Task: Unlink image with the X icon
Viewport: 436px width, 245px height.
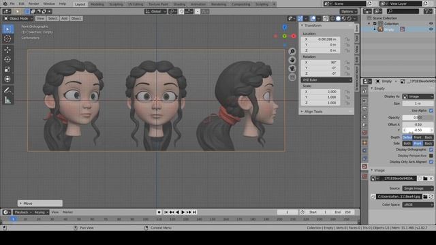Action: click(431, 178)
